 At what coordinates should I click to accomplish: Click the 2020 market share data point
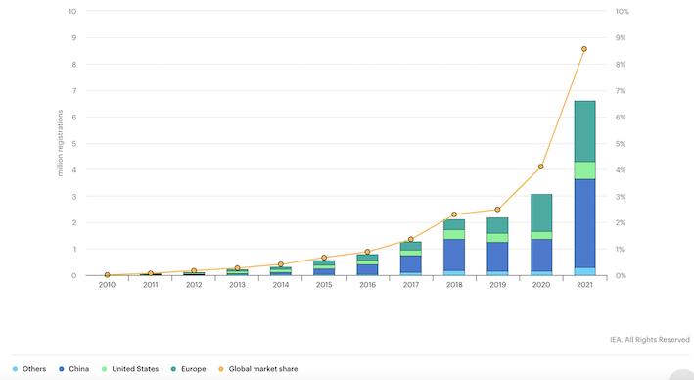coord(541,166)
